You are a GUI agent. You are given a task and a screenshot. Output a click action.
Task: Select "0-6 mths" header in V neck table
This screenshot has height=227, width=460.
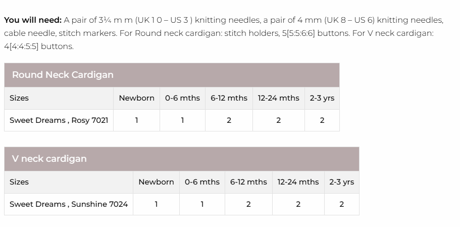tap(202, 182)
